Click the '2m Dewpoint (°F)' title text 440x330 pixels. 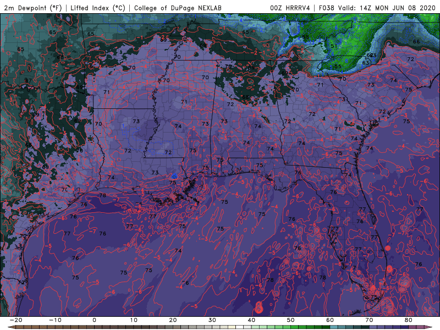(32, 8)
